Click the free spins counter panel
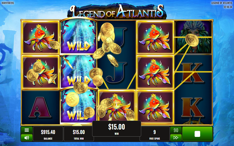This screenshot has height=146, width=234. pos(155,134)
